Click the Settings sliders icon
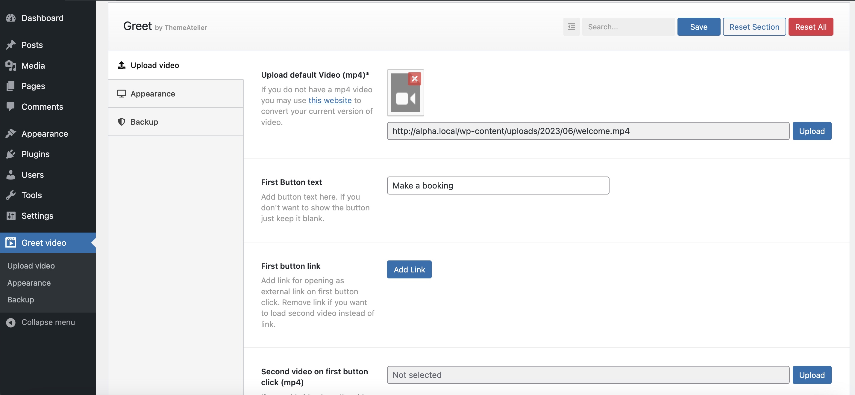Viewport: 855px width, 395px height. (10, 215)
